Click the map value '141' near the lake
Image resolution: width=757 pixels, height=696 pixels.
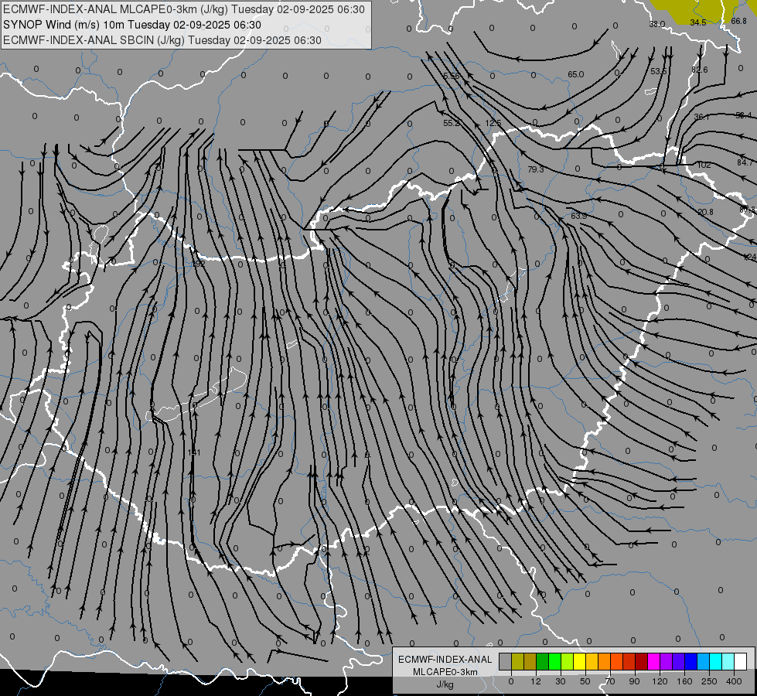pyautogui.click(x=193, y=452)
